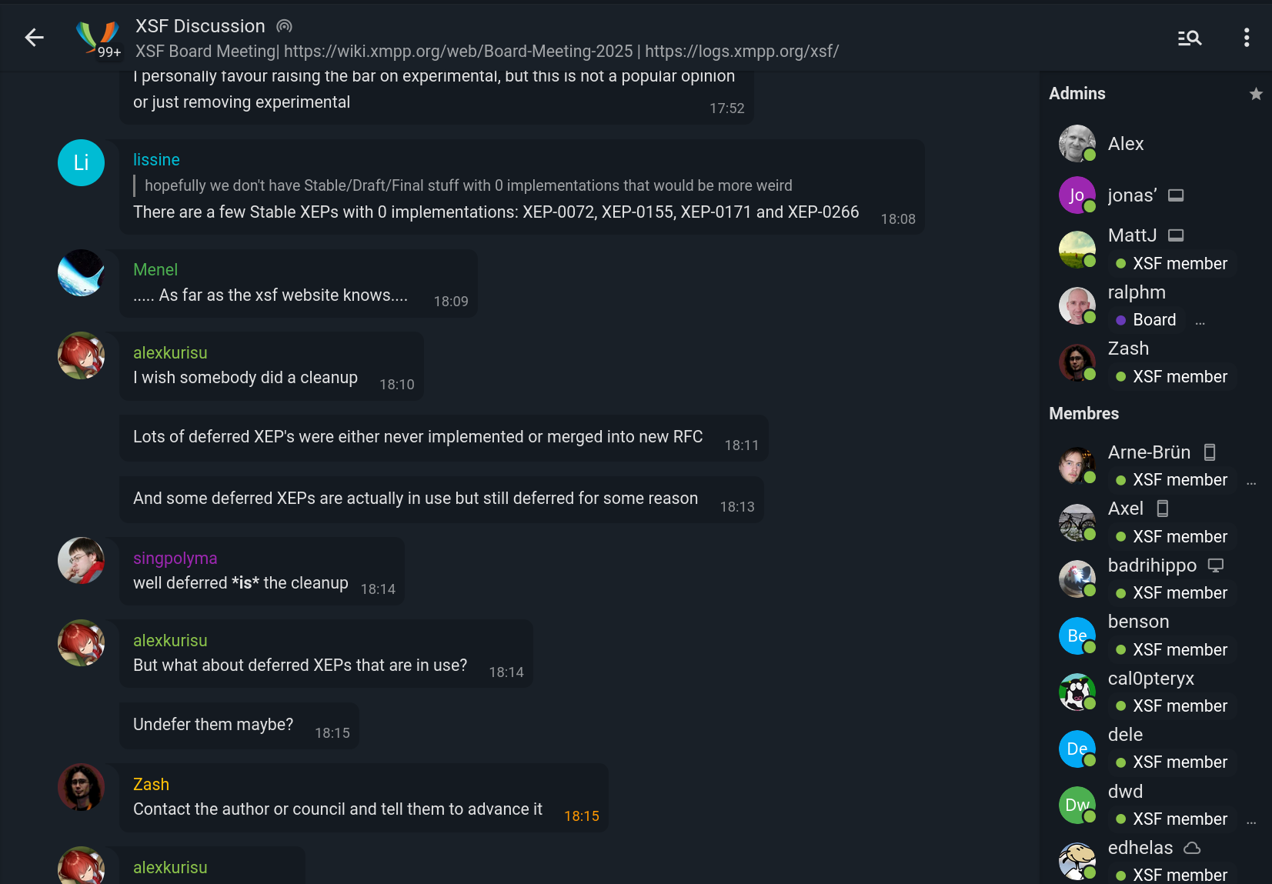
Task: Open Alex in the Admins list
Action: (1126, 144)
